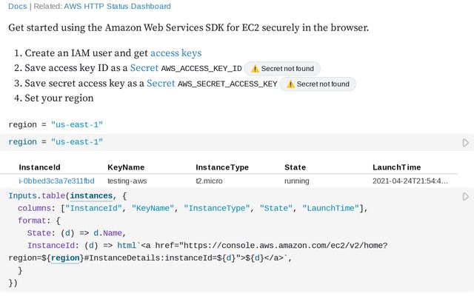
Task: Click warning icon beside AWS_SECRET_ACCESS_KEY
Action: 290,84
